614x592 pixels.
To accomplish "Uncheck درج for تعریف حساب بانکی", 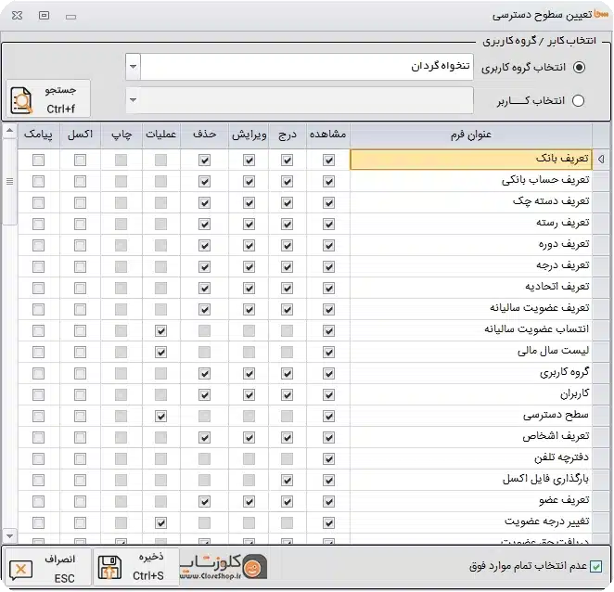I will coord(287,181).
